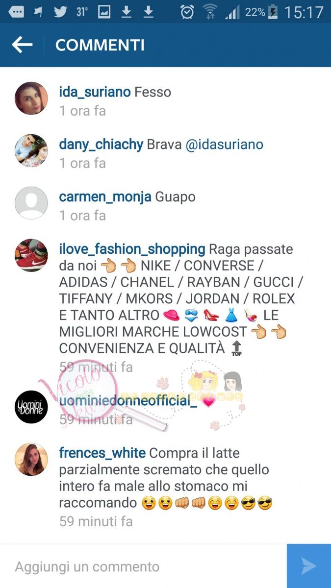
Task: Follow the @idasuriano mention link
Action: 224,145
